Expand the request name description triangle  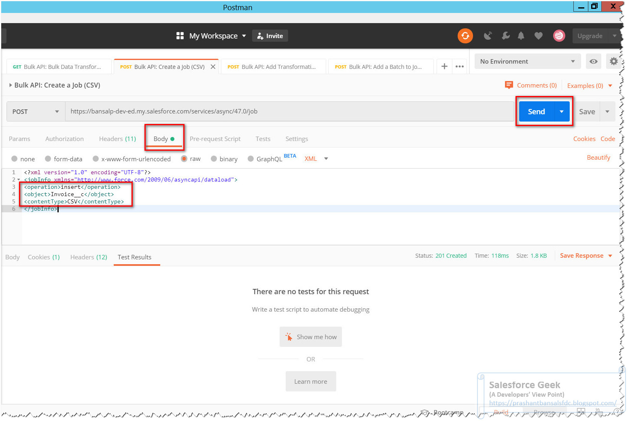click(11, 85)
